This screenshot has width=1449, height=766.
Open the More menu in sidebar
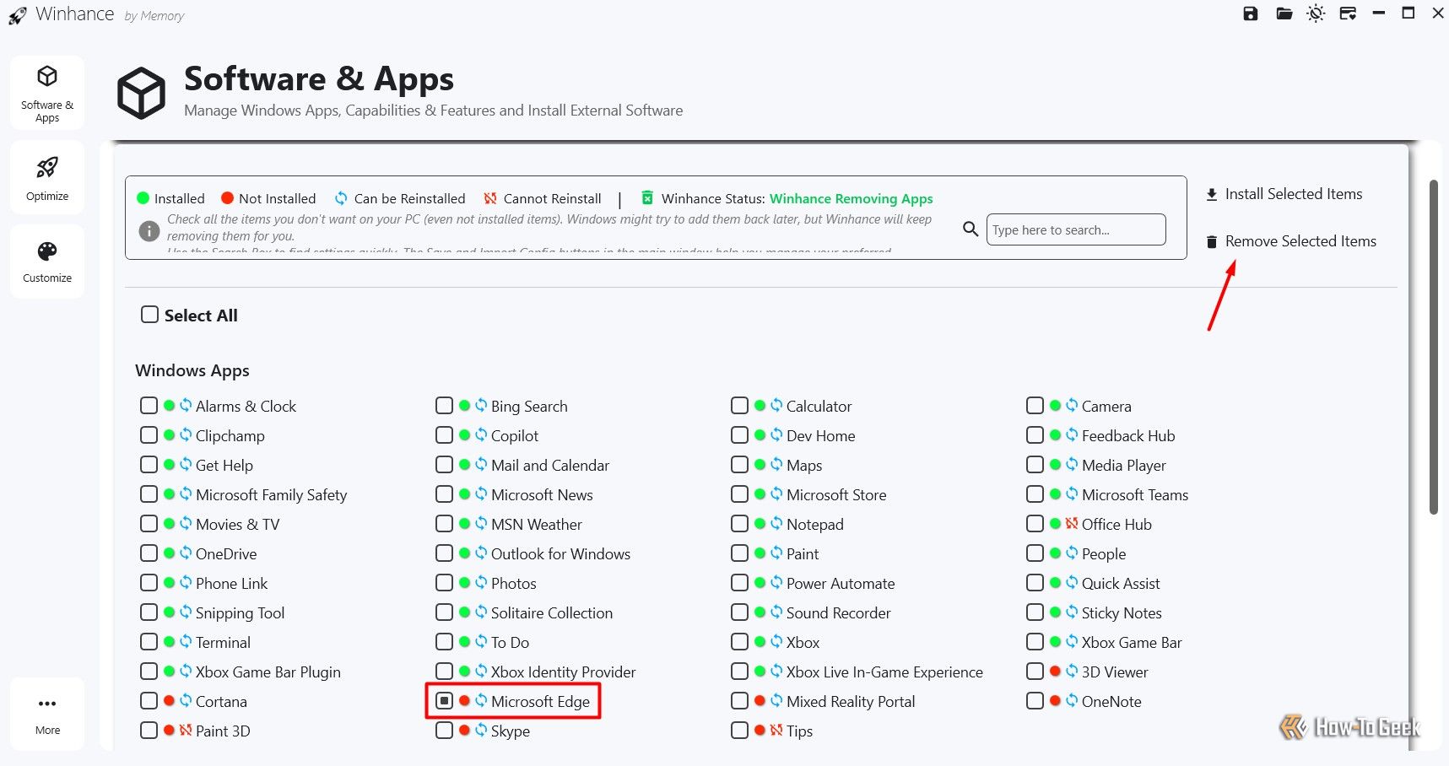47,714
